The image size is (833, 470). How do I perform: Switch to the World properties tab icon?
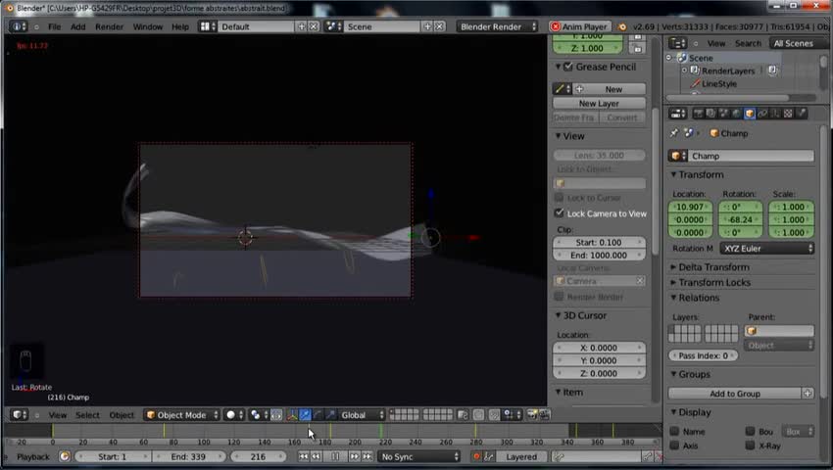coord(736,114)
